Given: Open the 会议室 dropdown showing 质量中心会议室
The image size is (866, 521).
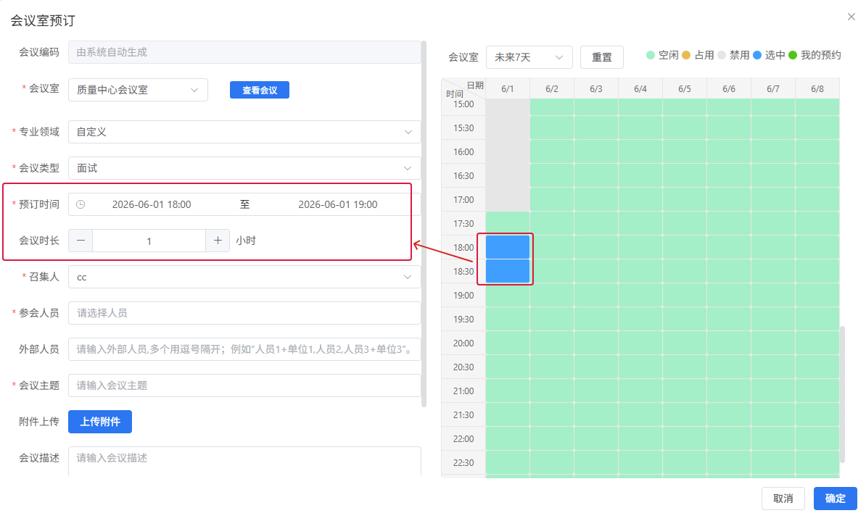Looking at the screenshot, I should [138, 90].
